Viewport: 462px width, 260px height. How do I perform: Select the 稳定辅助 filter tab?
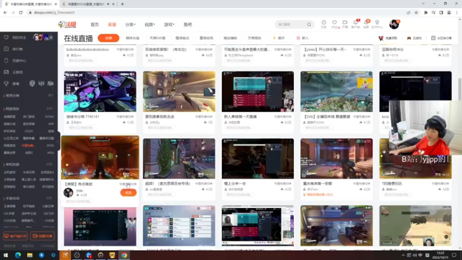[230, 38]
